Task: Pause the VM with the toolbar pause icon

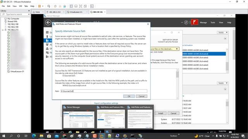Action: [40, 6]
